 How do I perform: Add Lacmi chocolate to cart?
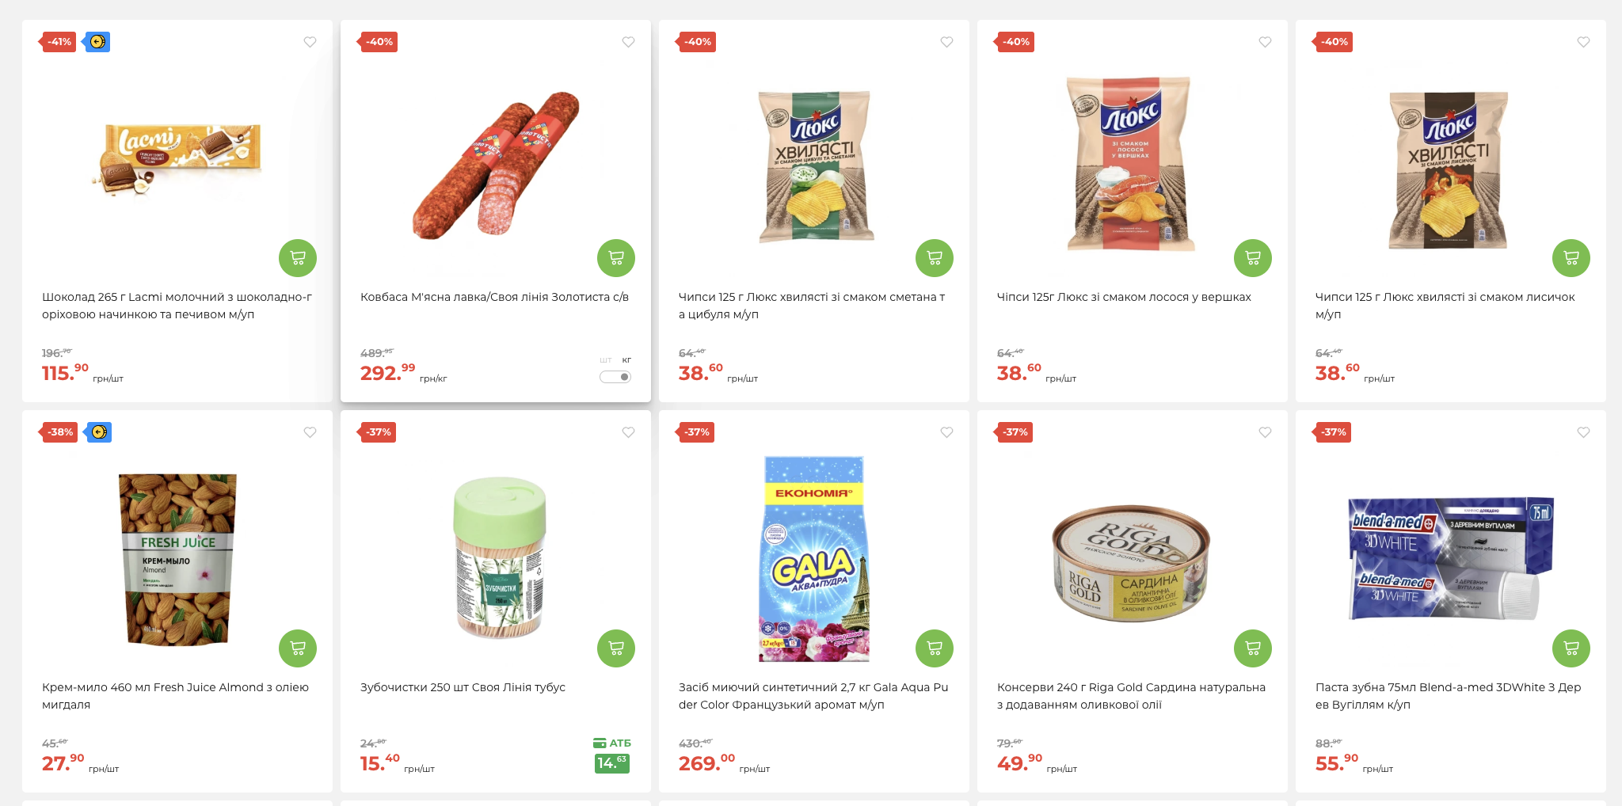pos(298,258)
